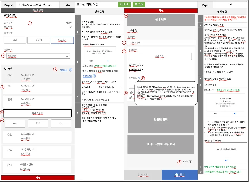Click the Page header cell

pos(205,5)
